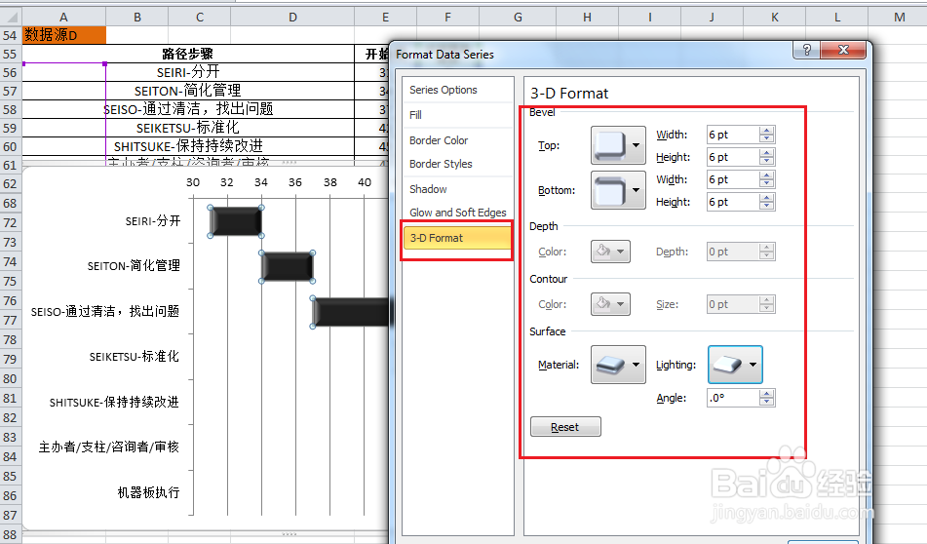Select row 88 header
This screenshot has height=544, width=927.
[x=10, y=534]
